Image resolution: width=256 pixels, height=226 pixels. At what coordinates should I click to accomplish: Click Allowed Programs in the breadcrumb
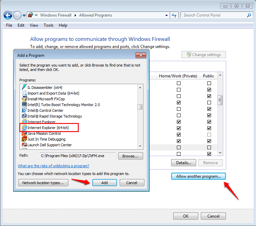(95, 15)
